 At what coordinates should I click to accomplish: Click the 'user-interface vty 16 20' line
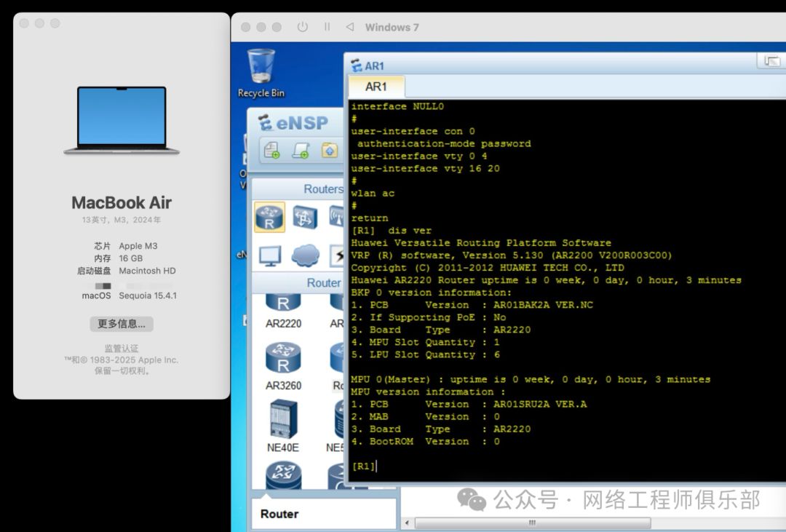425,168
